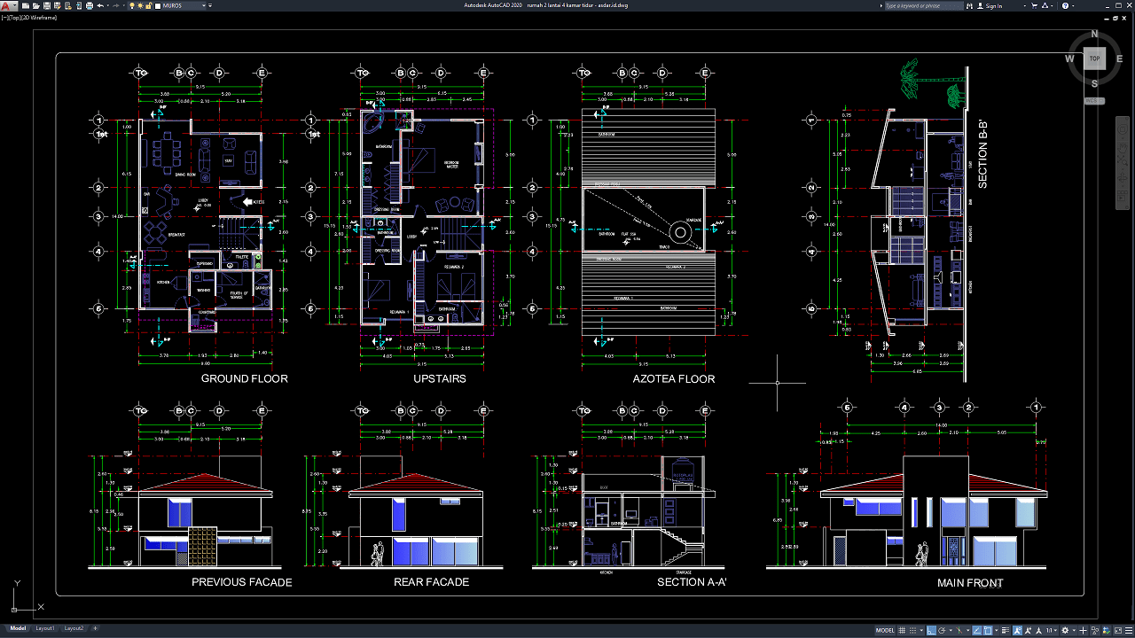This screenshot has height=638, width=1135.
Task: Click the workspace switching gear icon
Action: pyautogui.click(x=1065, y=630)
